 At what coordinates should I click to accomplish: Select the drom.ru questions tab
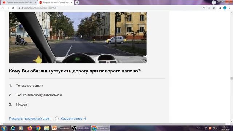coord(56,3)
